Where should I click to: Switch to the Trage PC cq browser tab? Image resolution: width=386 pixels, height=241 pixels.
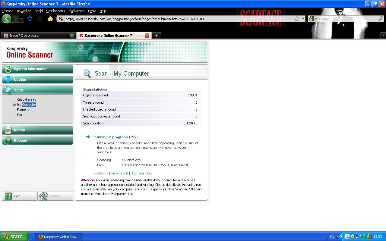pyautogui.click(x=38, y=36)
